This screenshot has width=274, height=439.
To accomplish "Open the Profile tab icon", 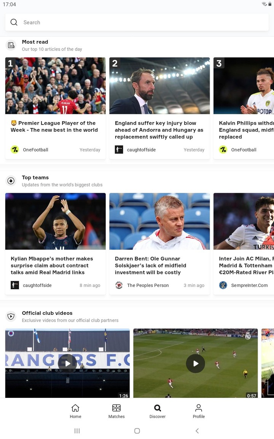I will (199, 408).
